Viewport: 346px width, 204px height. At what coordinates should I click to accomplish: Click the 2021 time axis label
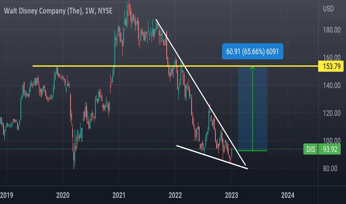(119, 195)
